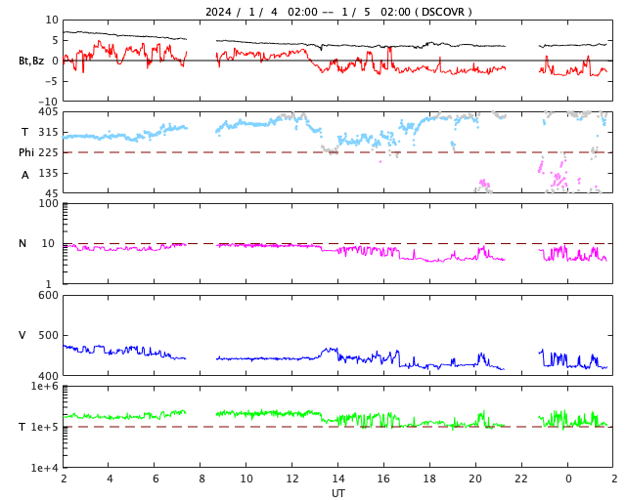Click the -10 tick label on Bt,Bz panel
626x500 pixels.
click(48, 102)
